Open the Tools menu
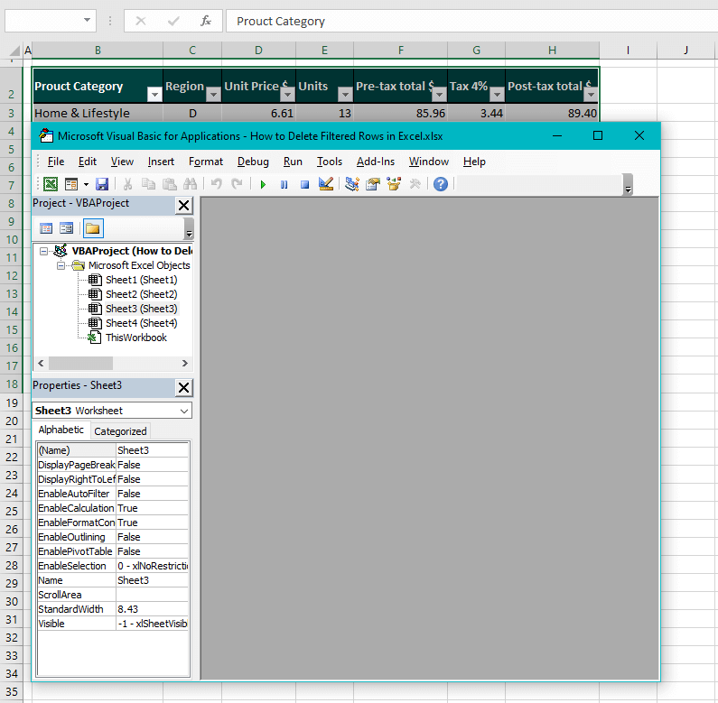Screen dimensions: 718x703 click(330, 162)
